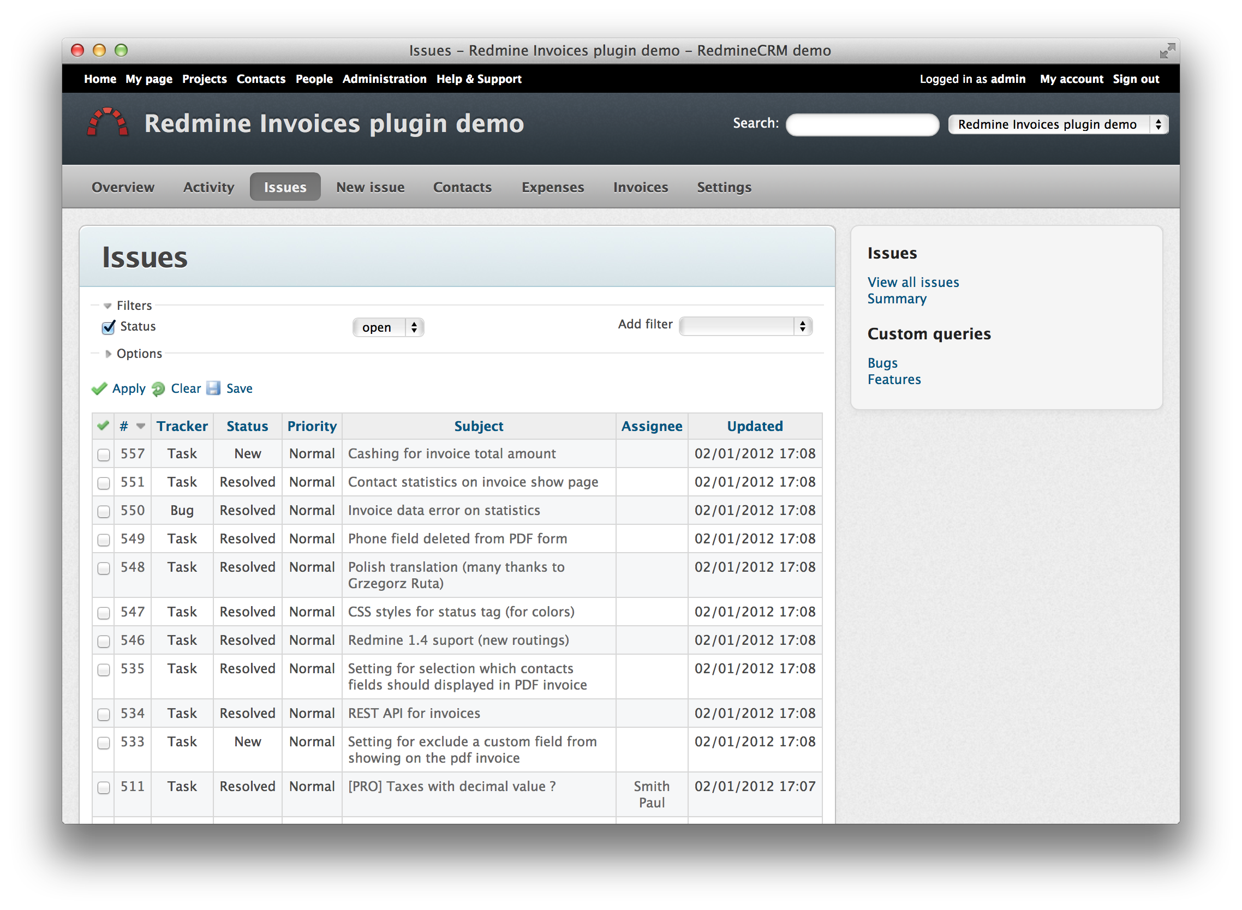Save the query using the disk icon

(214, 388)
